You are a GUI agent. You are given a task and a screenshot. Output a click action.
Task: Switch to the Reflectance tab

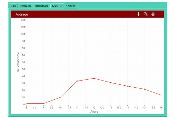coord(42,6)
